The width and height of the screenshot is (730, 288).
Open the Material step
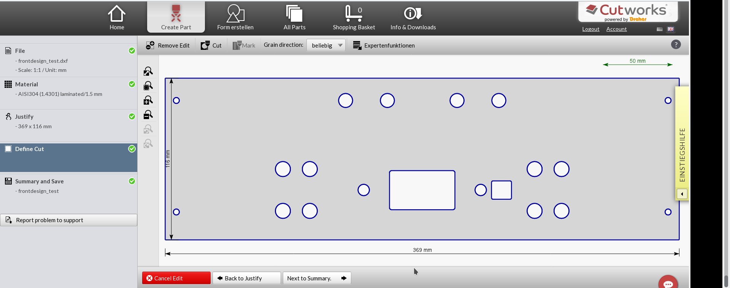[x=68, y=93]
